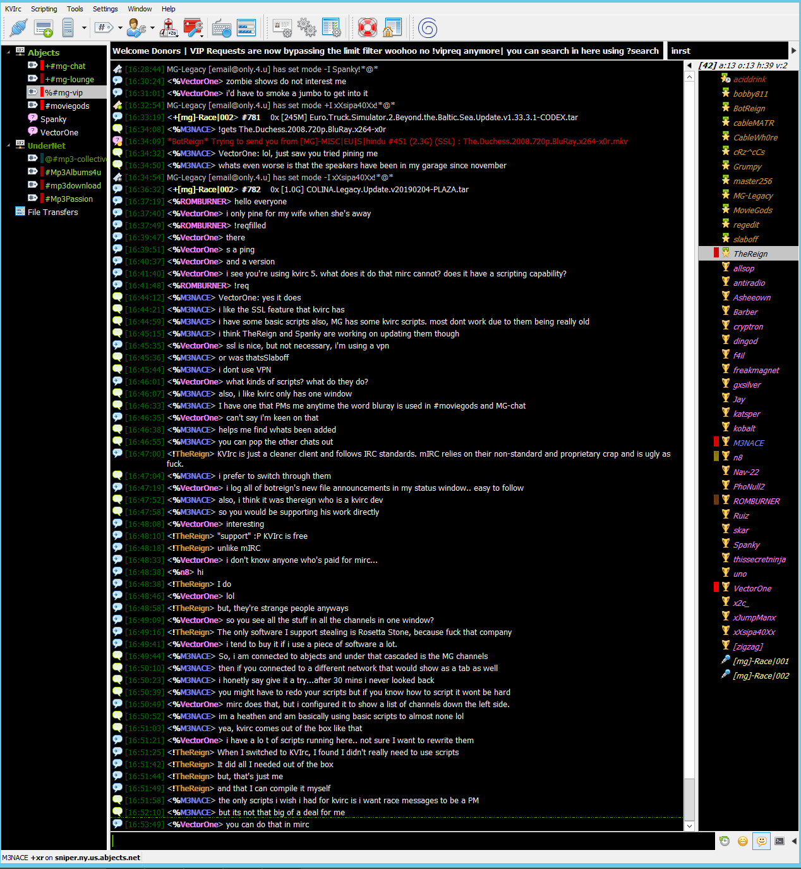Click the brown activity marker beside ROMBURNER
Image resolution: width=801 pixels, height=869 pixels.
716,500
